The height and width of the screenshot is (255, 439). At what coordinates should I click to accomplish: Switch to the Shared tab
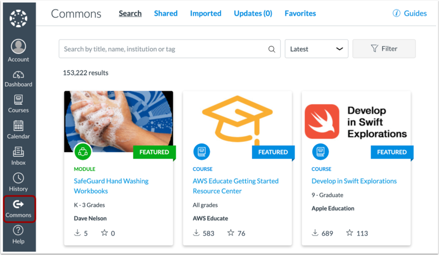point(166,13)
